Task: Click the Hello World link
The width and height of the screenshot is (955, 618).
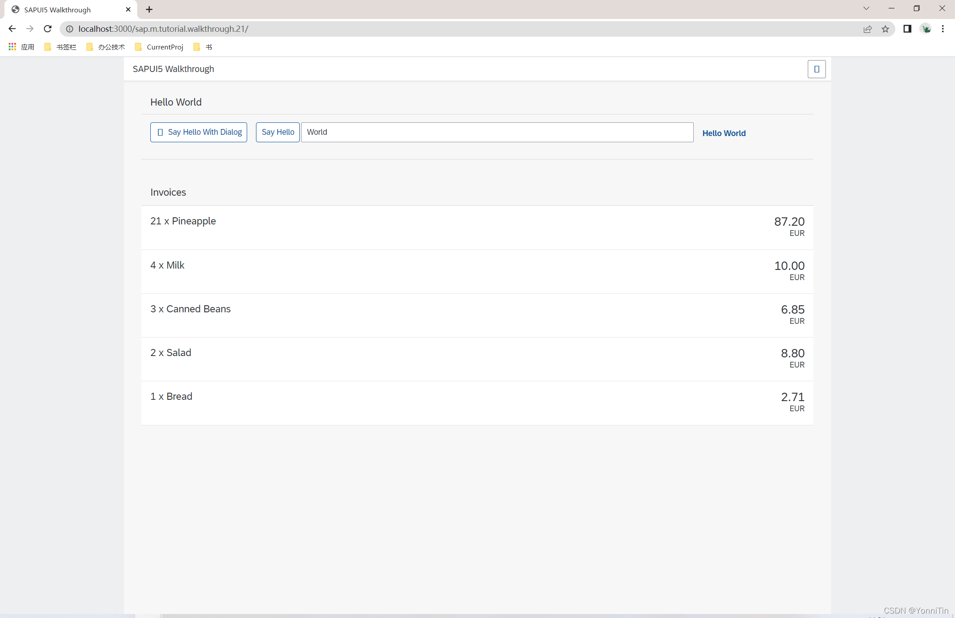Action: click(724, 133)
